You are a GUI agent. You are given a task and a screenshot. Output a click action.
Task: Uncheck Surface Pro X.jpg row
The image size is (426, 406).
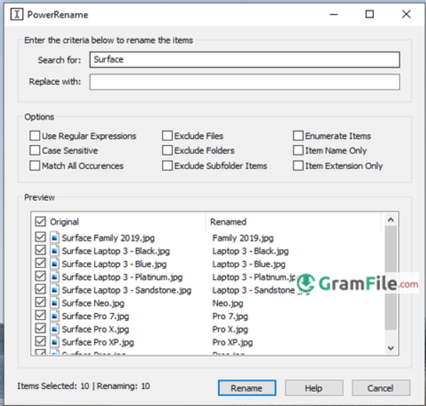click(40, 328)
